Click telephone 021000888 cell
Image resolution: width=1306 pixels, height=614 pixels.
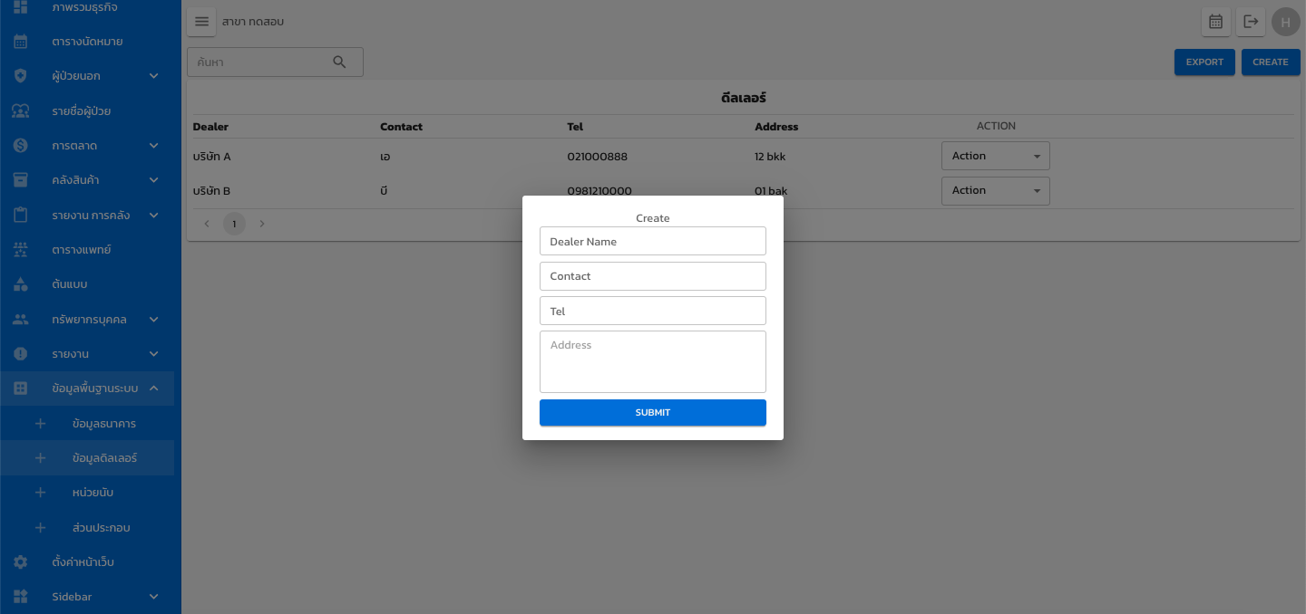coord(597,157)
